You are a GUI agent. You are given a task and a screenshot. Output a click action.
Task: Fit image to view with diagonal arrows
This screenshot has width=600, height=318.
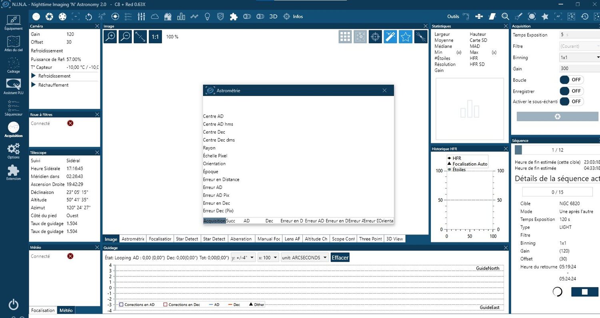click(x=140, y=36)
